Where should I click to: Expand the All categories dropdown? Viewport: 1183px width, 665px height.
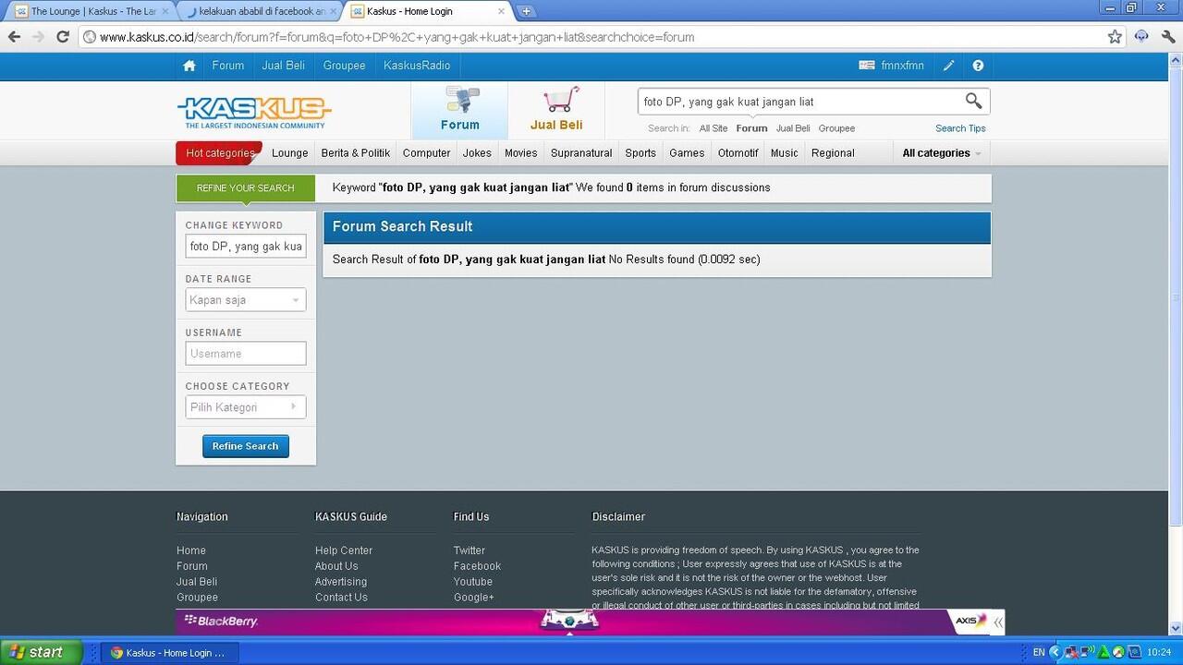pos(942,153)
